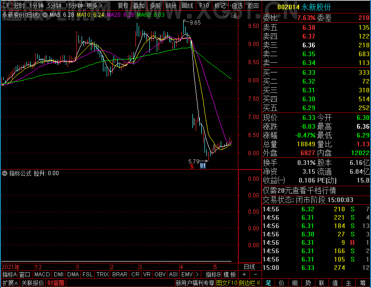Select the DMI indicator
The width and height of the screenshot is (371, 288).
pos(59,275)
